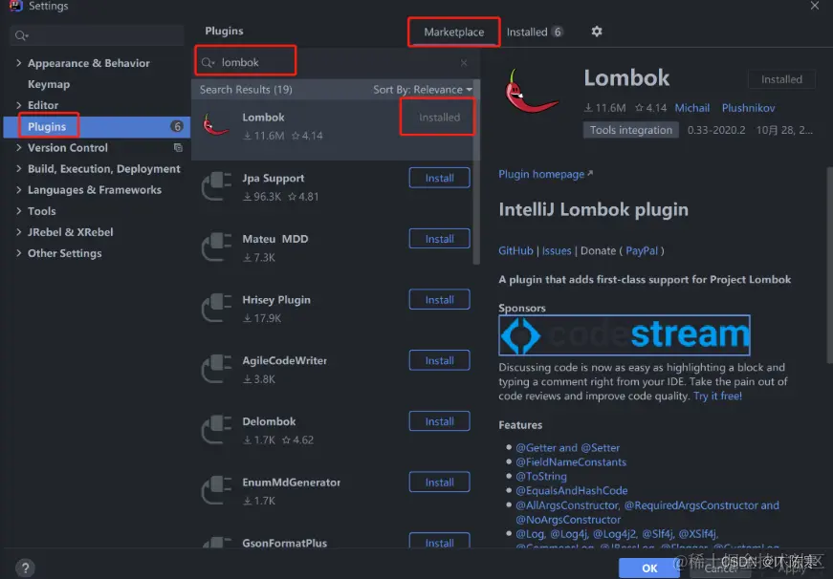Open the @ToString feature link
This screenshot has width=833, height=579.
tap(540, 477)
